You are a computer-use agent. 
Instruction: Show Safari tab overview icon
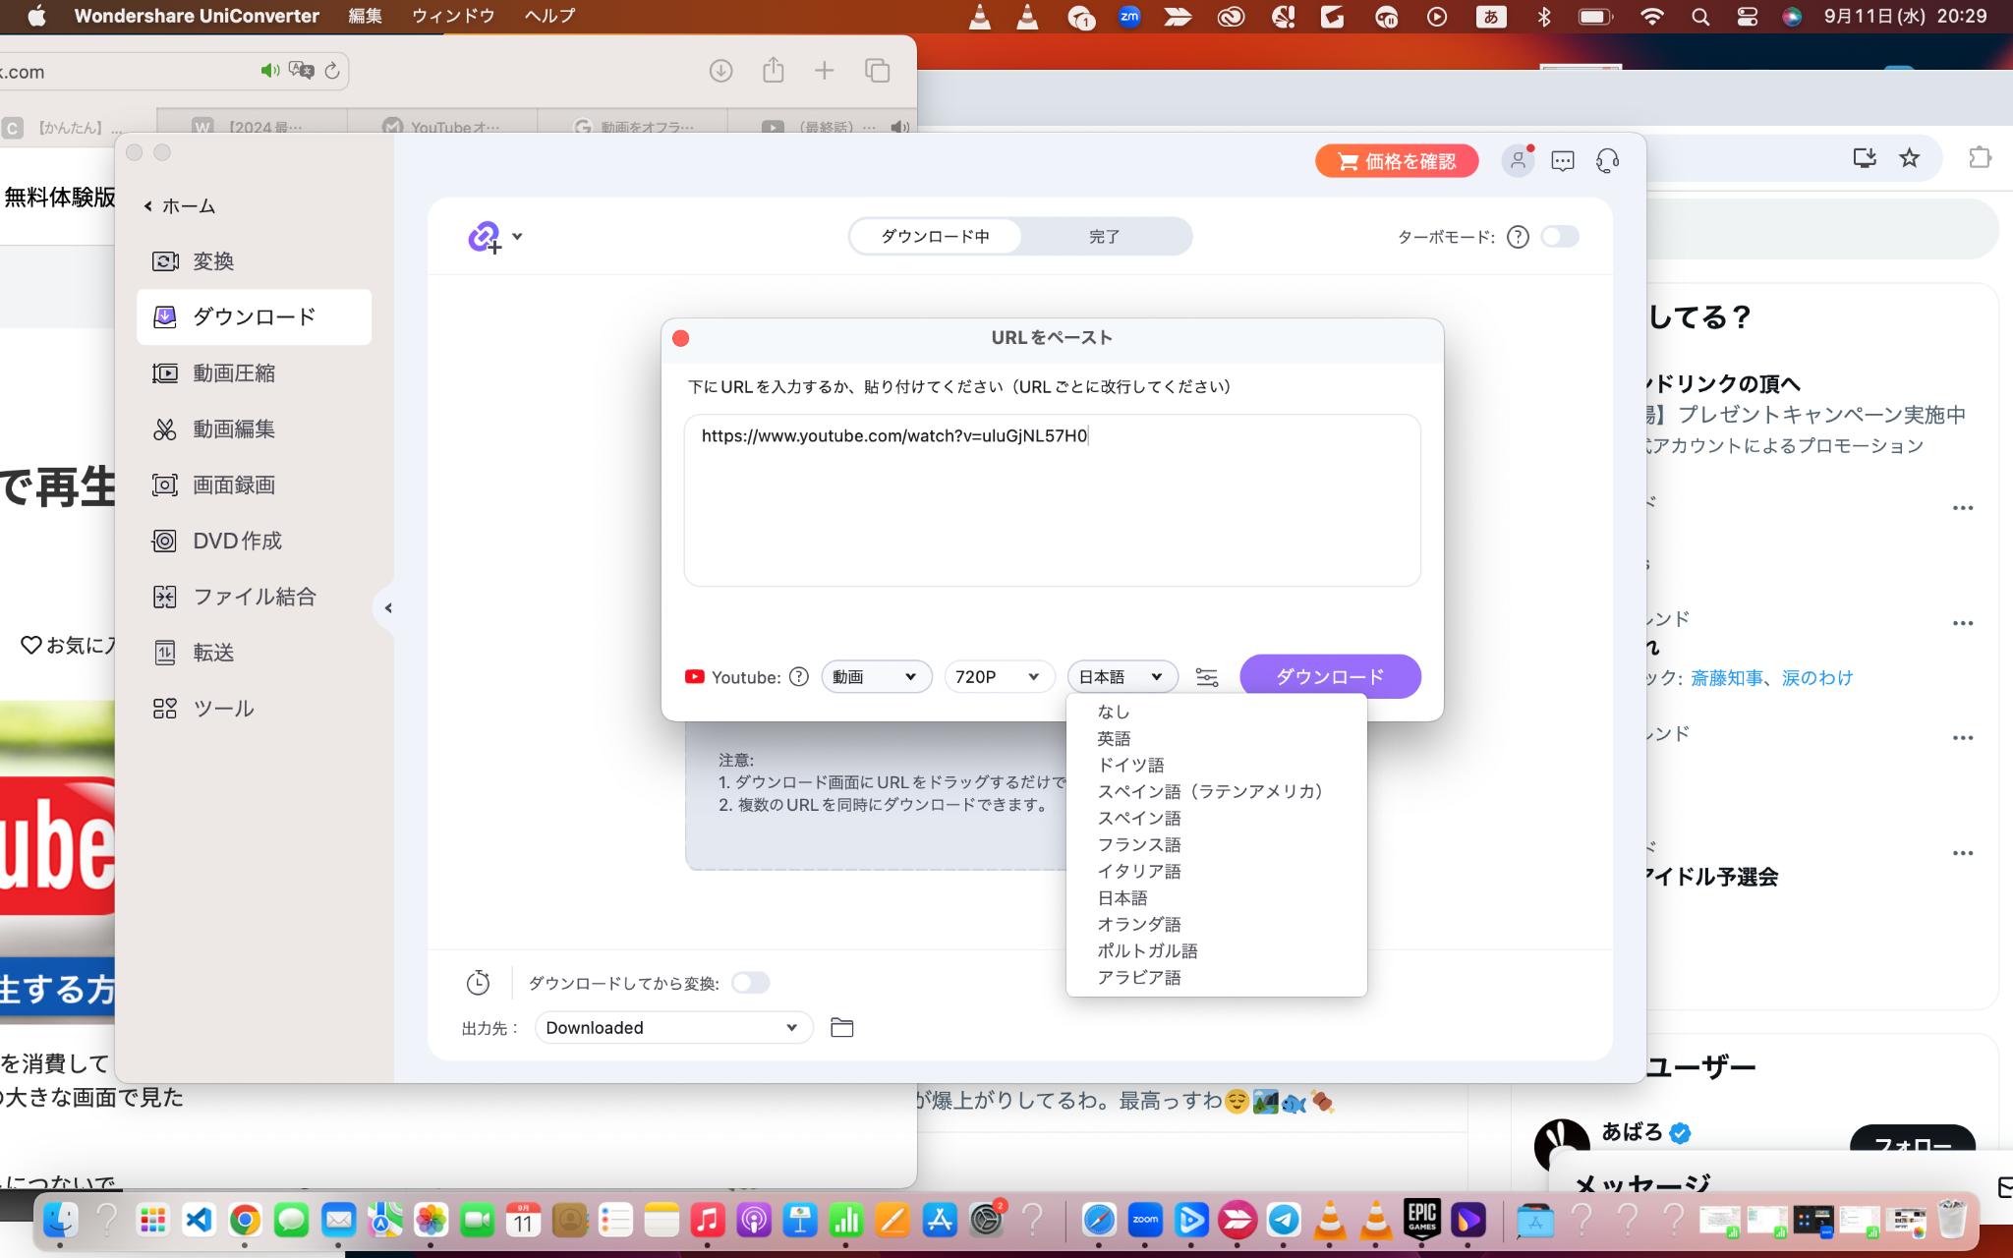(877, 71)
